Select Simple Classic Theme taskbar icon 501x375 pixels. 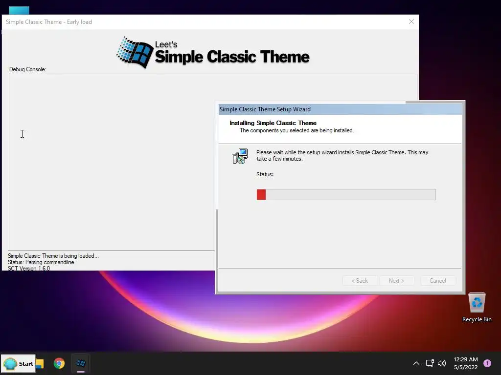click(x=81, y=363)
